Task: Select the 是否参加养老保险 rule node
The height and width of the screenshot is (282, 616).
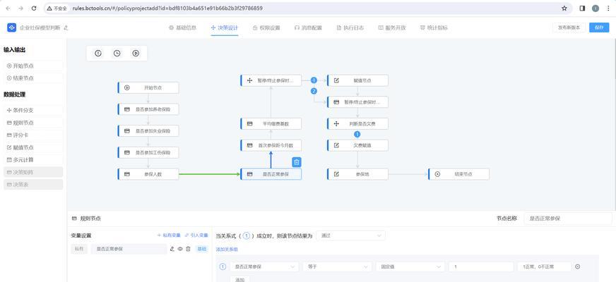Action: [148, 109]
